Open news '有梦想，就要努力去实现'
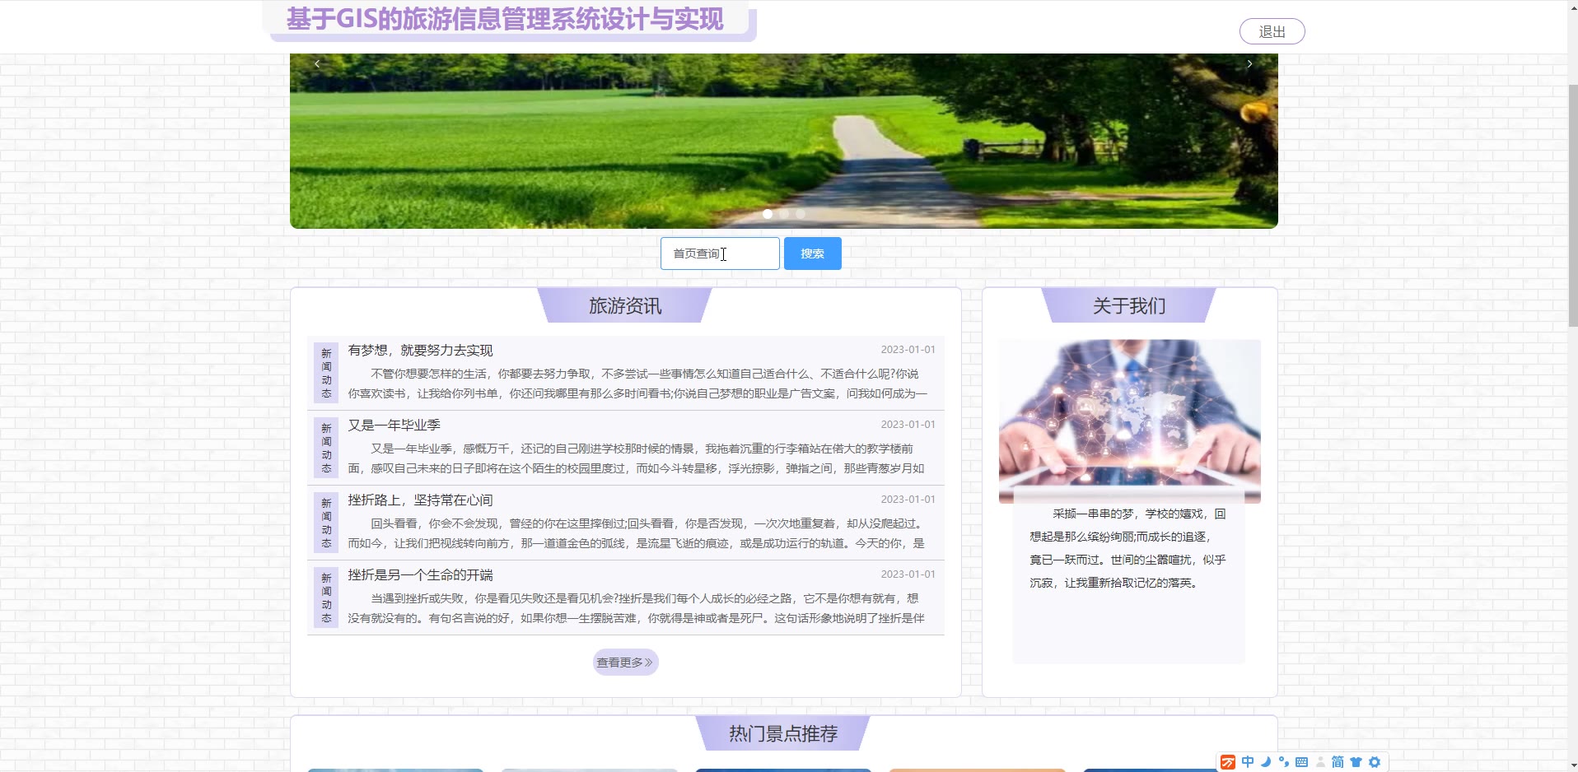This screenshot has width=1578, height=772. coord(420,351)
